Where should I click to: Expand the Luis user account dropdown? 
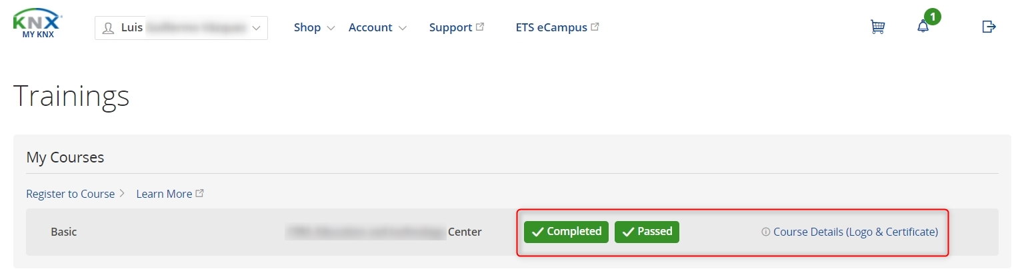click(181, 28)
